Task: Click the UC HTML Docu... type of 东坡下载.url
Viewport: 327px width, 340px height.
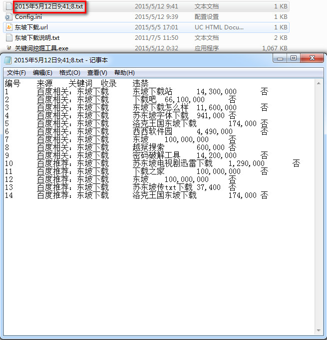Action: (x=219, y=27)
